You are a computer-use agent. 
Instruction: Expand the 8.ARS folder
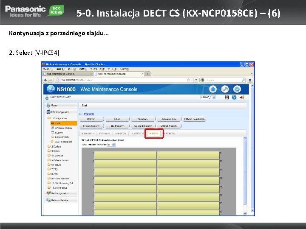coord(49,174)
